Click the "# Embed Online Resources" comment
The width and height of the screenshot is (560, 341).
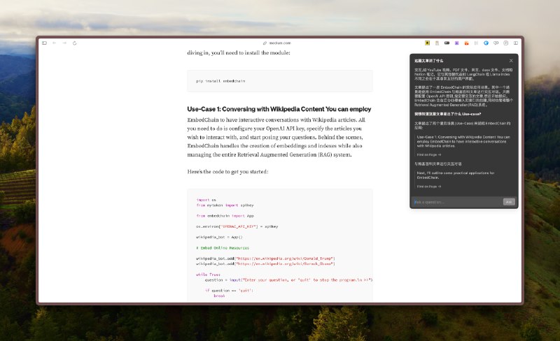223,248
